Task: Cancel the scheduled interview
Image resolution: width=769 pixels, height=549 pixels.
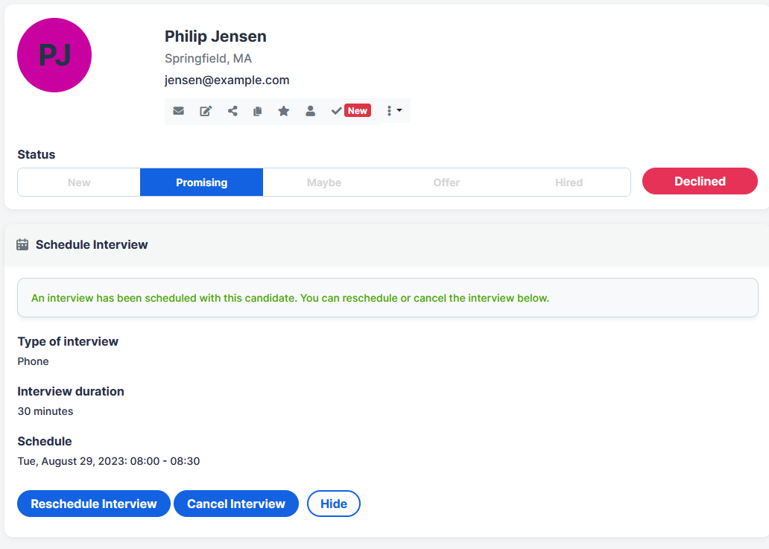Action: pos(236,504)
